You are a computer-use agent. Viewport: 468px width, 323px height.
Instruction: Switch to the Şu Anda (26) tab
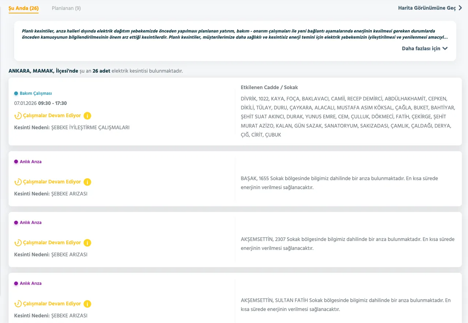[23, 8]
